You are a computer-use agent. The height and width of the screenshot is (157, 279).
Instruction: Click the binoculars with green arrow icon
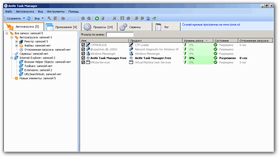click(154, 18)
